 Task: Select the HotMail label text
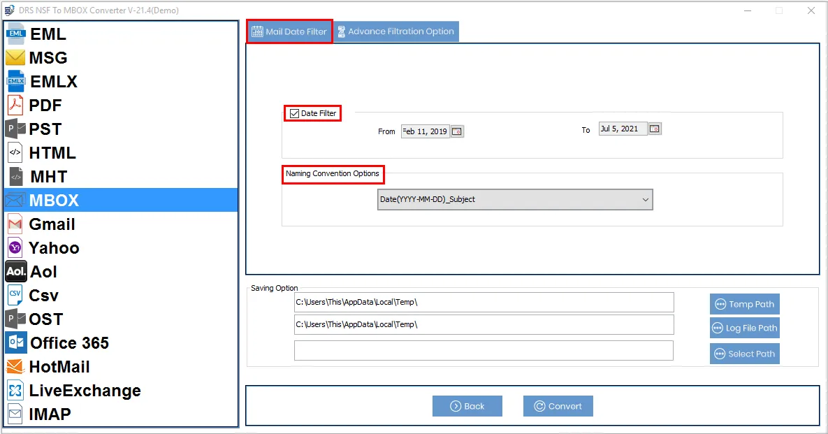[x=59, y=366]
